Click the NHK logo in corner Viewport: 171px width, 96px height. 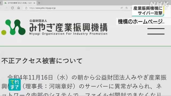click(159, 4)
